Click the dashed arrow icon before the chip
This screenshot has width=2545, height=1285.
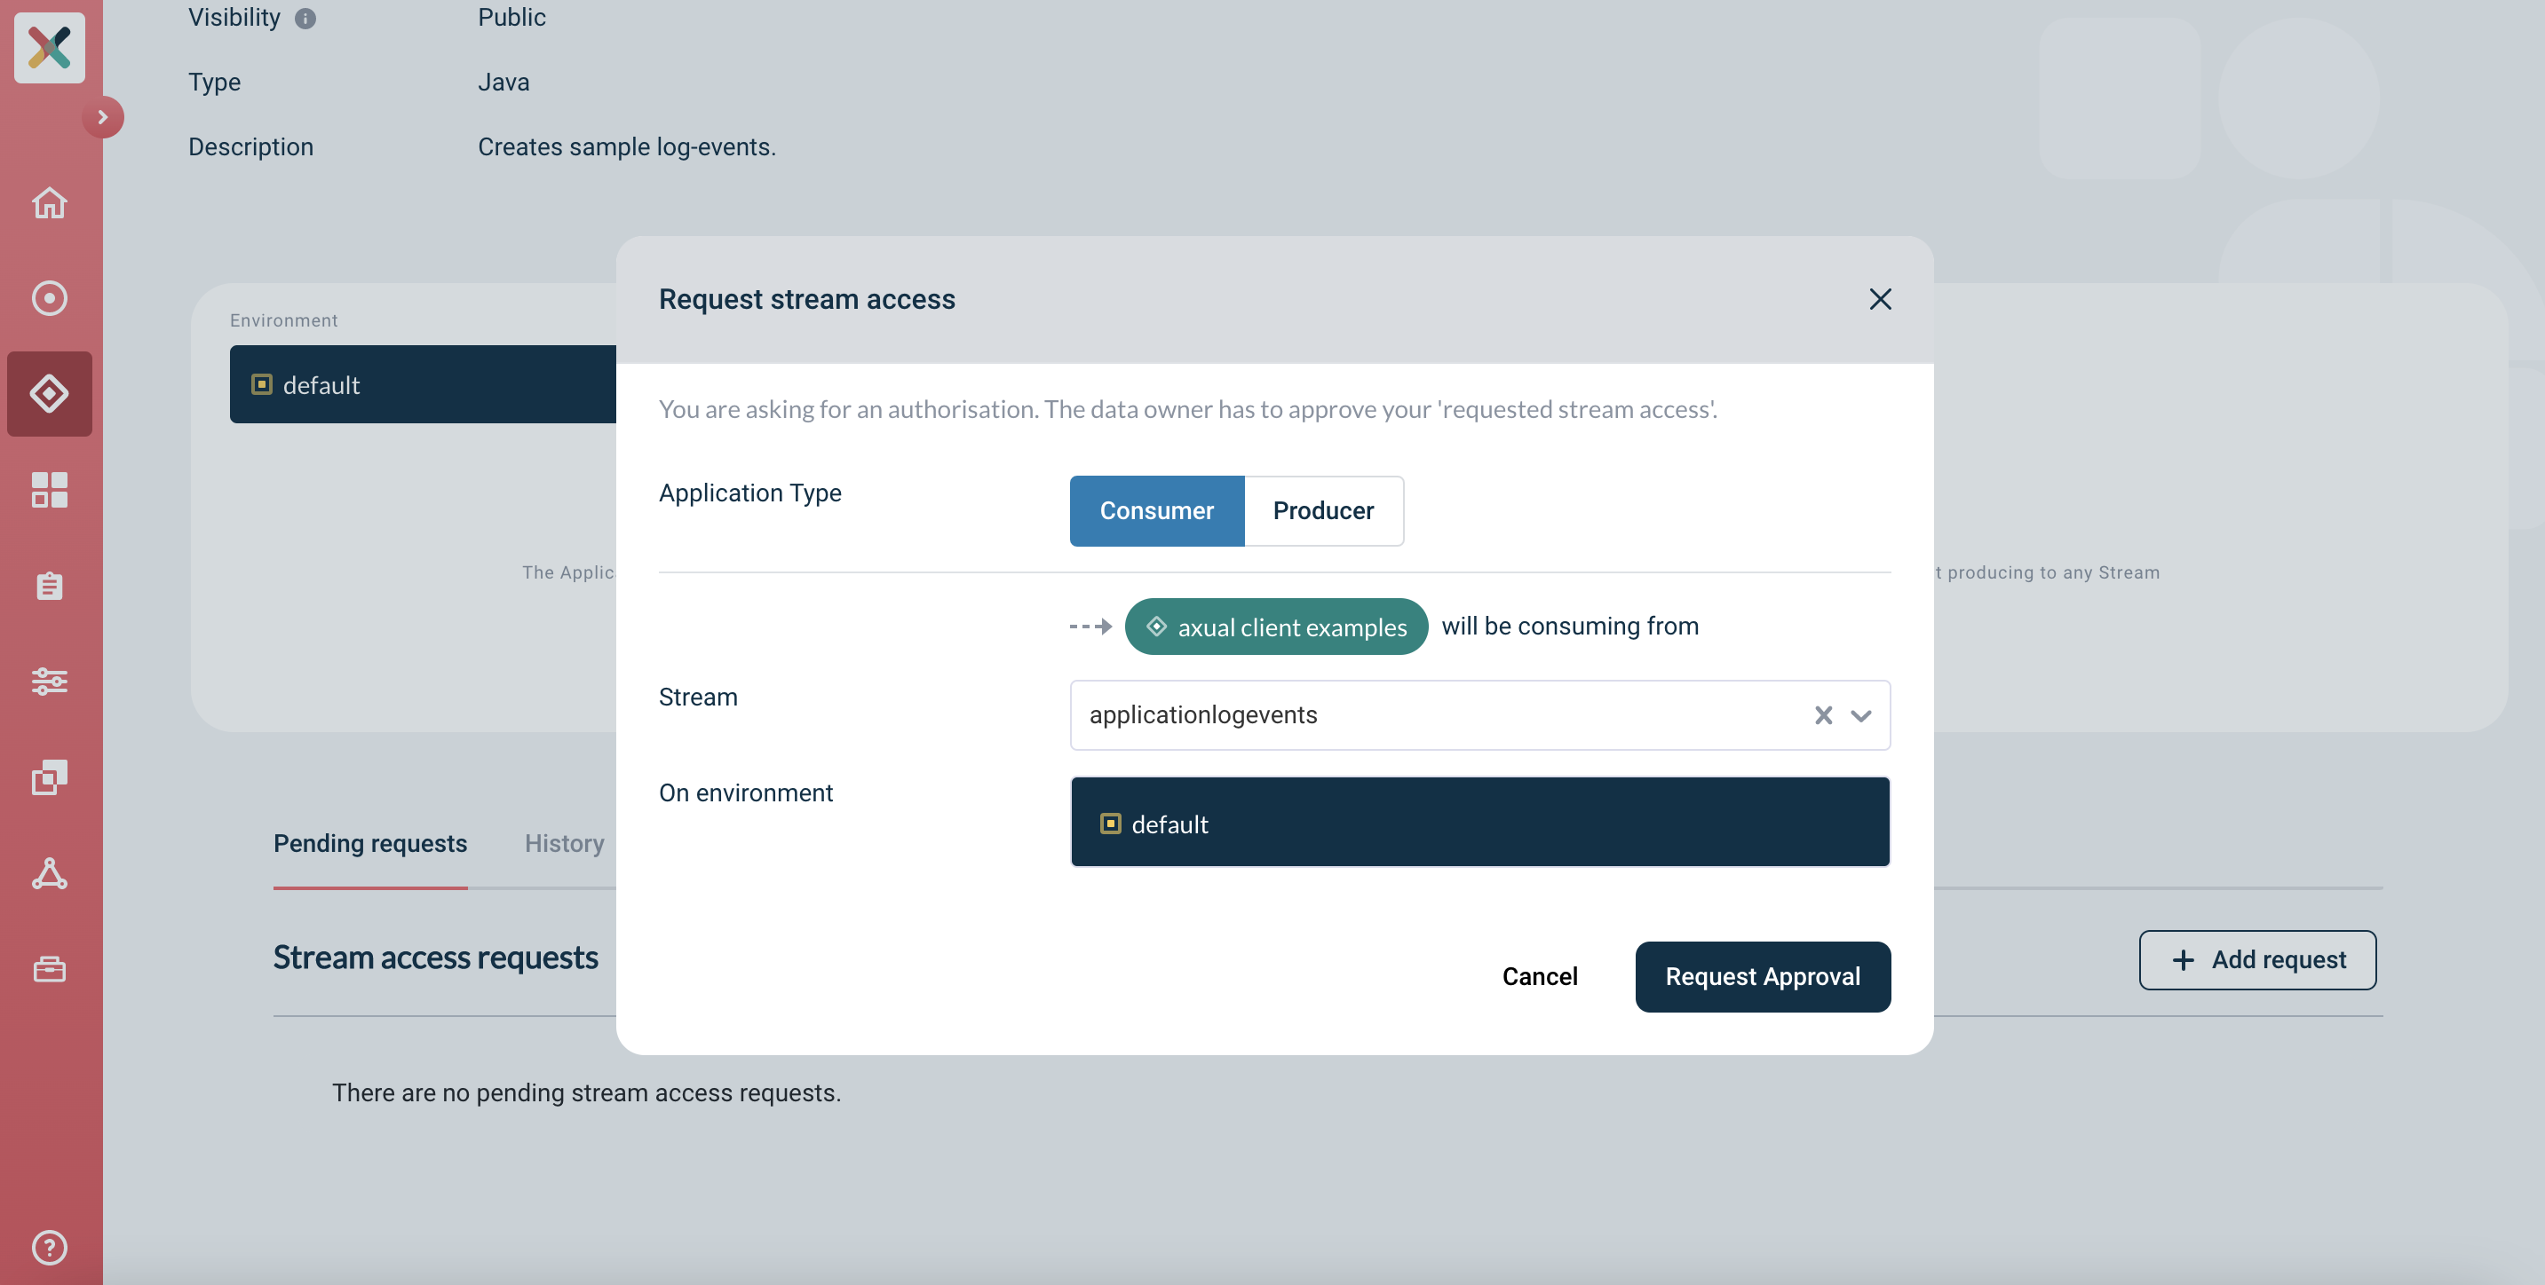click(x=1090, y=627)
